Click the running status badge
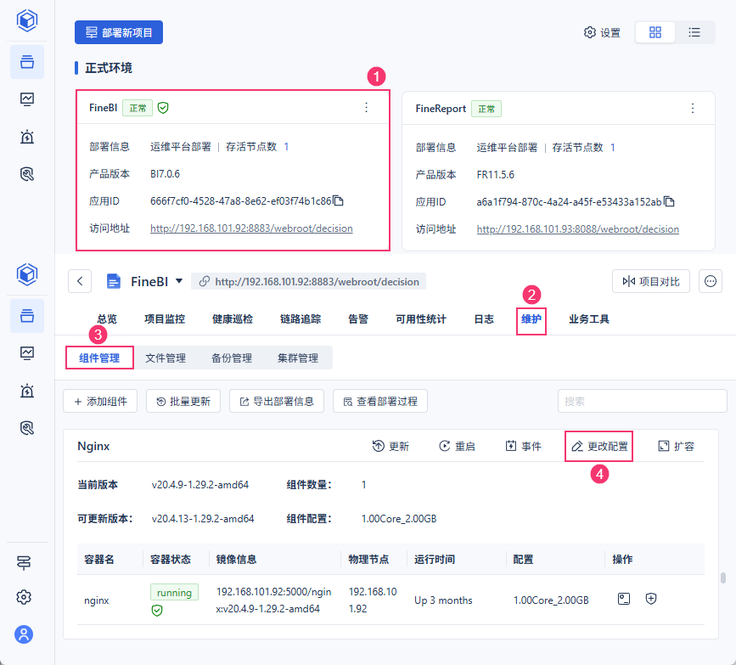Viewport: 736px width, 665px height. [174, 592]
